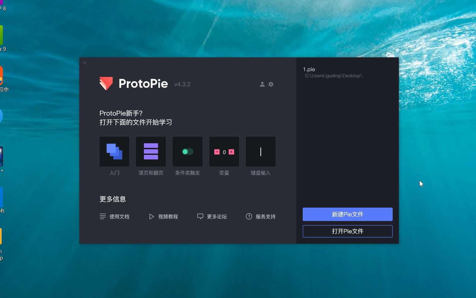Screen dimensions: 476x298
Task: Click the 服务支持 link
Action: click(261, 216)
